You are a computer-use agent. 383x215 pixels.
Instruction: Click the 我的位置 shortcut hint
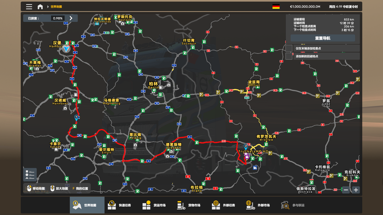click(x=80, y=188)
